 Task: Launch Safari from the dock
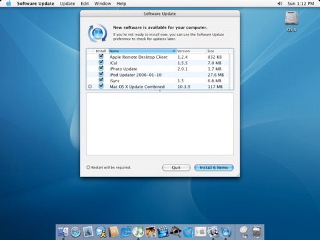pyautogui.click(x=75, y=232)
